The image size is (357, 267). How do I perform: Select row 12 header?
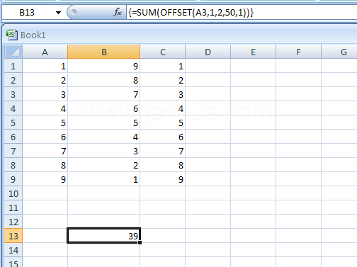(x=13, y=222)
